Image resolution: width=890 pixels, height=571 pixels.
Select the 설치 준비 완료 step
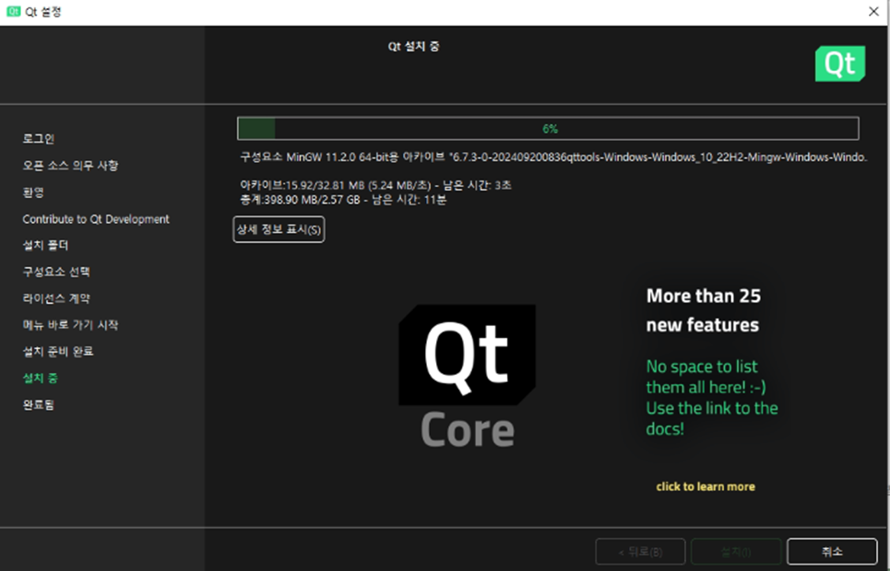click(58, 352)
